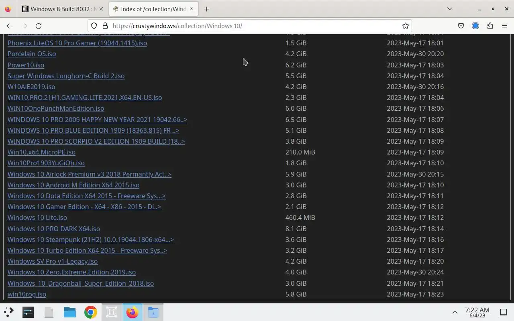
Task: Open WIN10.PRO.21H1.GAMING.LITE.2021 iso link
Action: coord(85,98)
